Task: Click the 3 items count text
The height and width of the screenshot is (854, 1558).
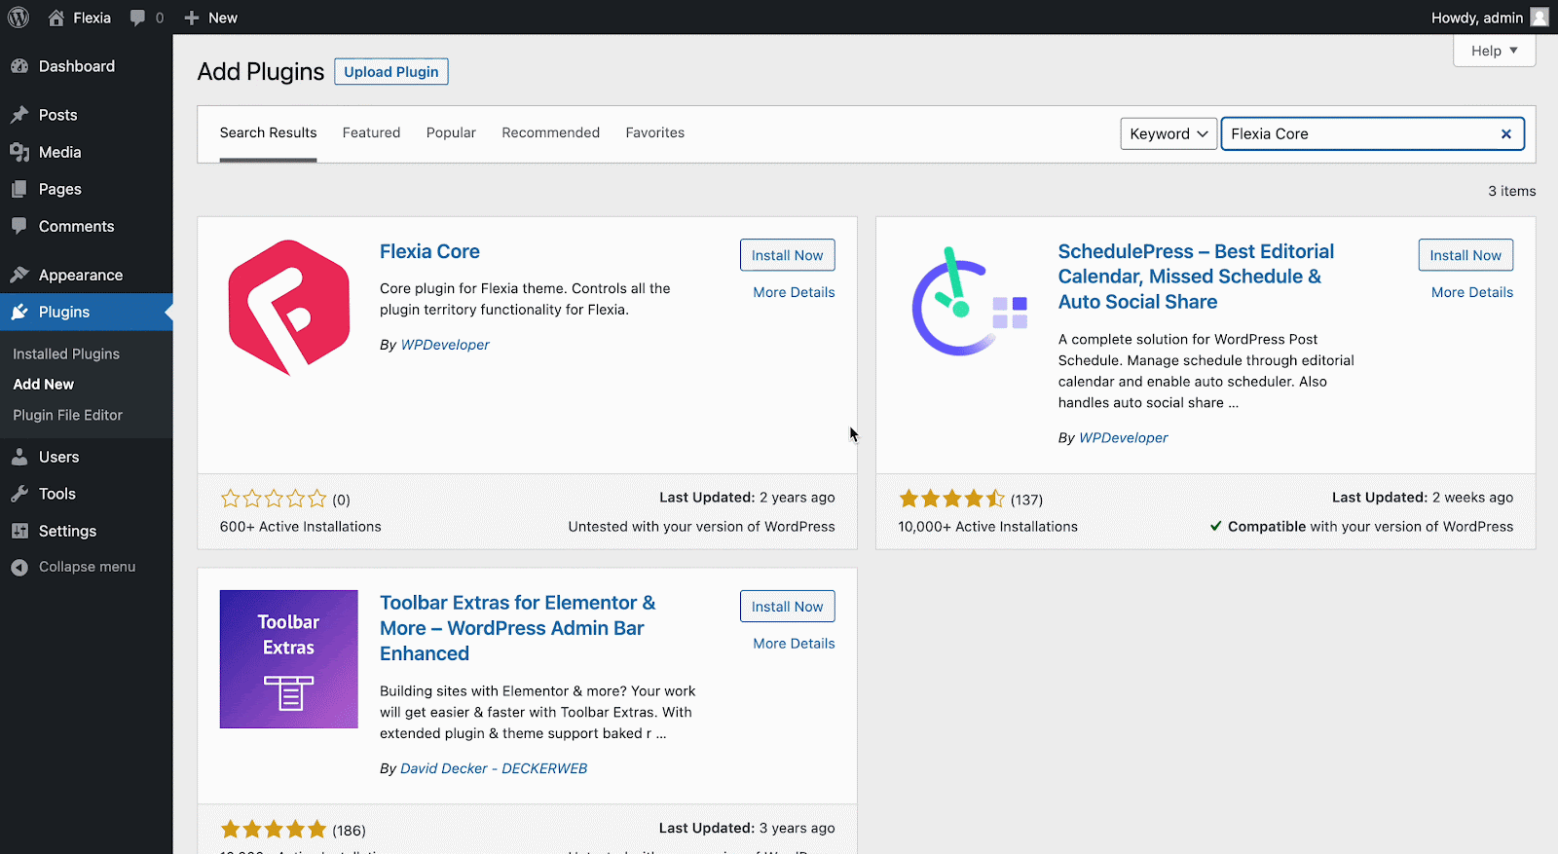Action: [1511, 191]
